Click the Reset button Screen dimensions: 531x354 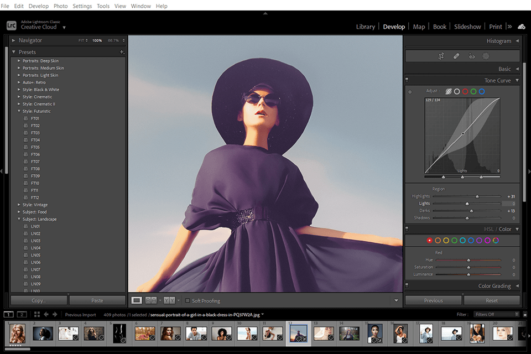pyautogui.click(x=492, y=300)
